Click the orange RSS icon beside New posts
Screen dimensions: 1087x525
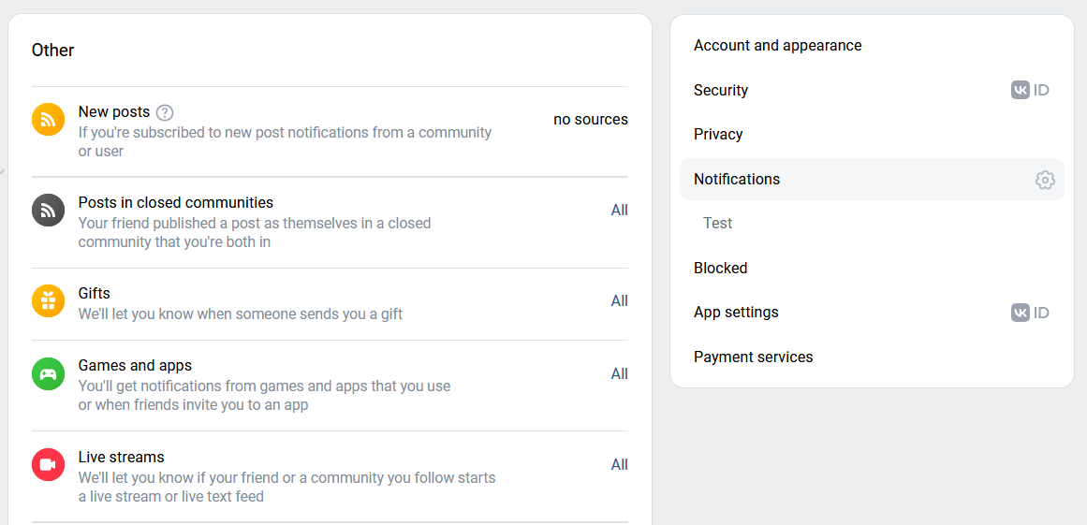[x=48, y=119]
